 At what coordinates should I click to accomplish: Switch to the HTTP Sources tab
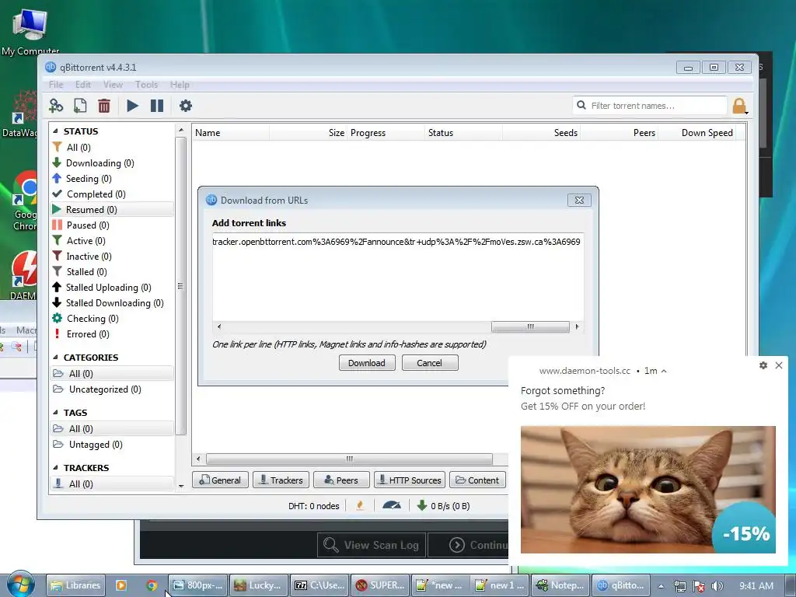pos(410,480)
